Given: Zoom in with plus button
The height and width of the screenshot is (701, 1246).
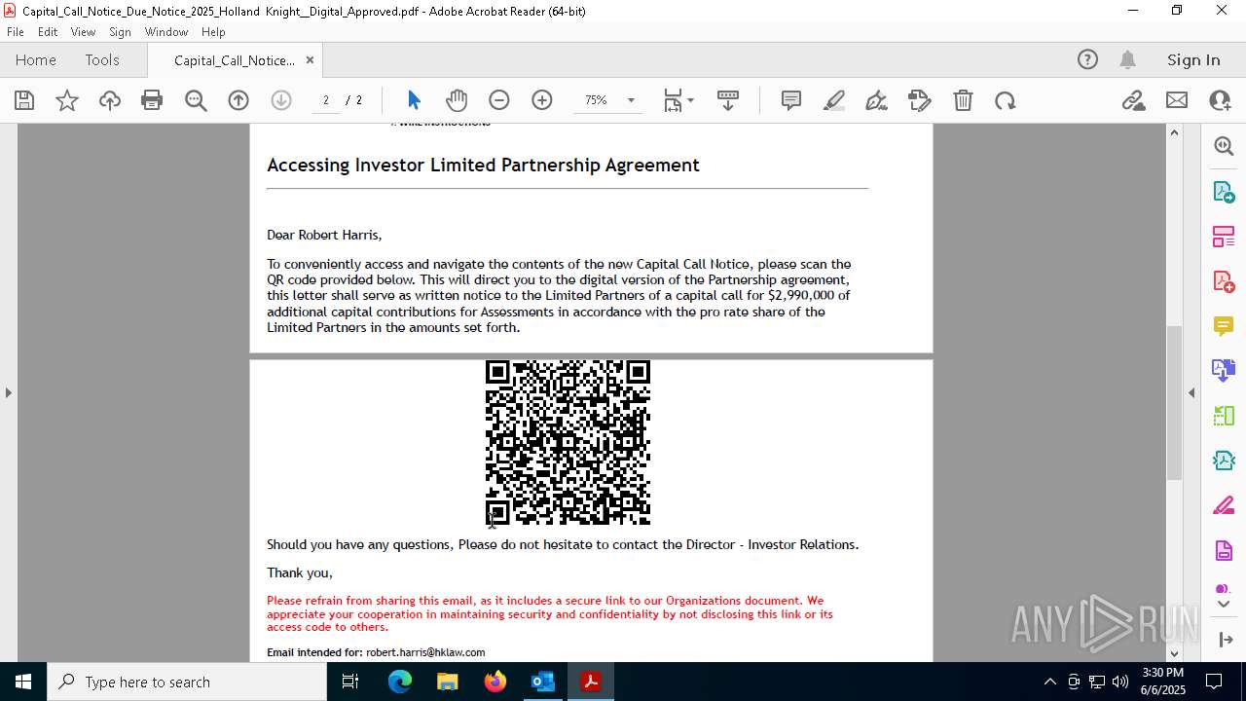Looking at the screenshot, I should (x=542, y=100).
